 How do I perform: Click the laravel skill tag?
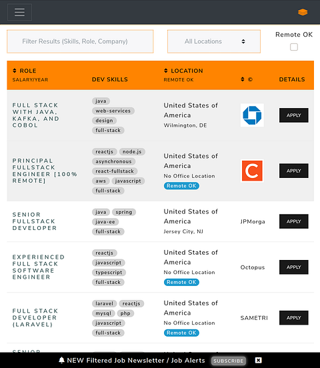[x=104, y=303]
